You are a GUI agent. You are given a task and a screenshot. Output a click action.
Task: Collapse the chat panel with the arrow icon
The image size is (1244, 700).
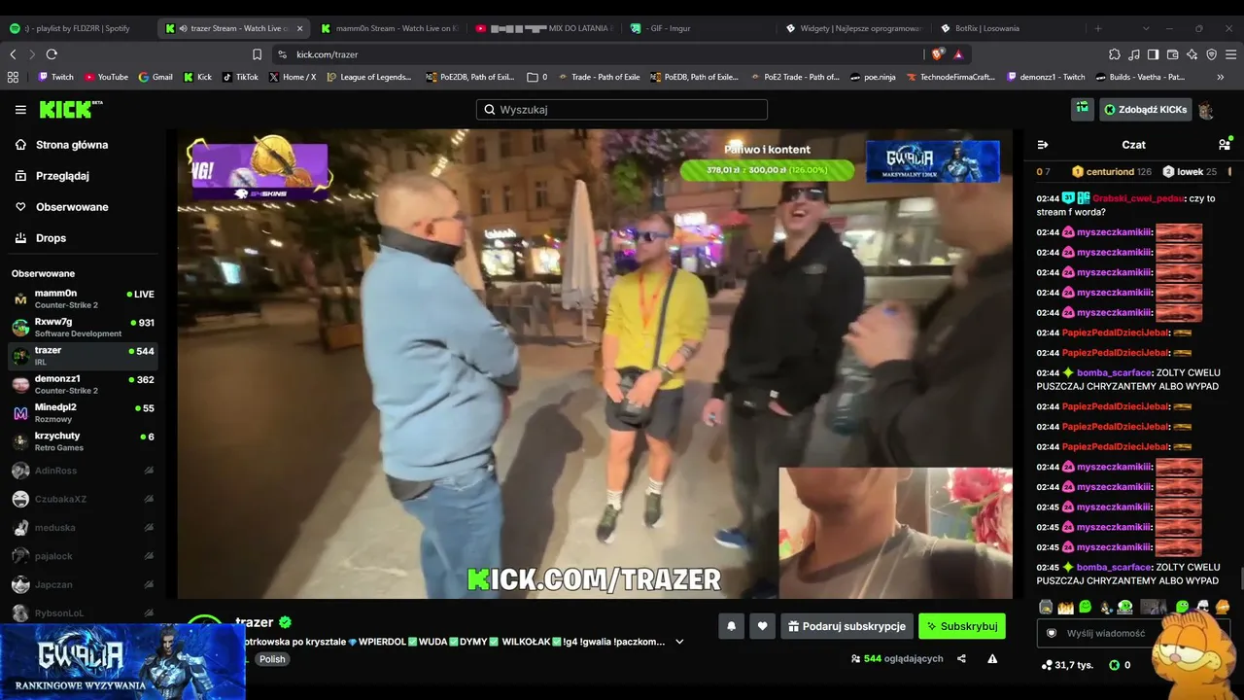point(1043,145)
